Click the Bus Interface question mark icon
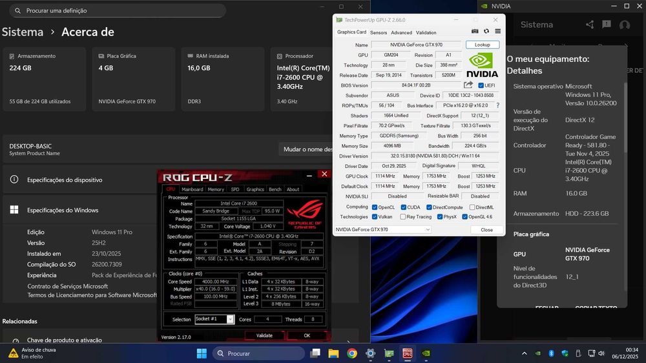This screenshot has height=363, width=646. coord(497,105)
